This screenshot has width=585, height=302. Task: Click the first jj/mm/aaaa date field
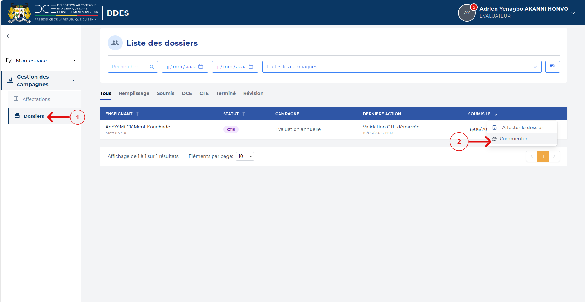185,67
